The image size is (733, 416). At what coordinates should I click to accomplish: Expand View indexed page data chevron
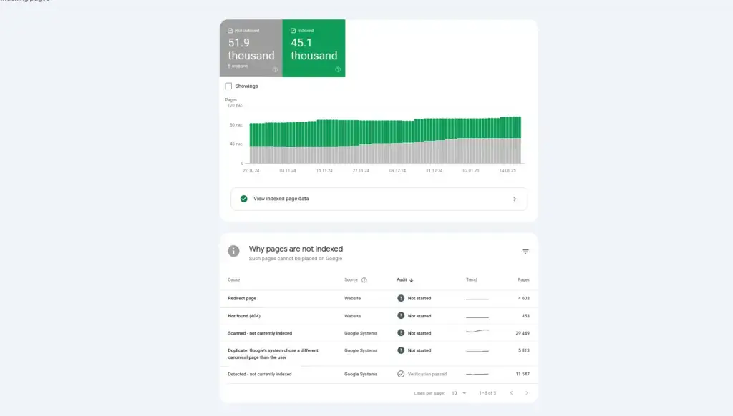click(x=515, y=199)
